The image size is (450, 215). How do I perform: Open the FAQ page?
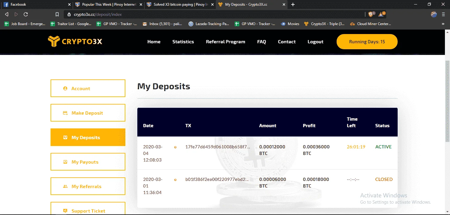(262, 42)
